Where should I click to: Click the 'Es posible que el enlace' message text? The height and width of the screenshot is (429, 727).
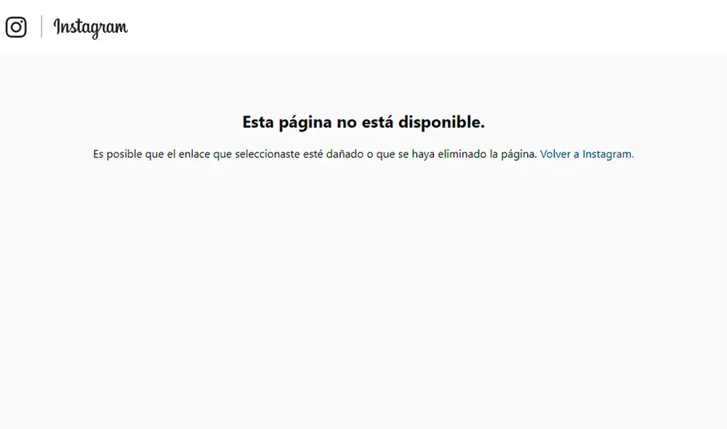point(314,154)
